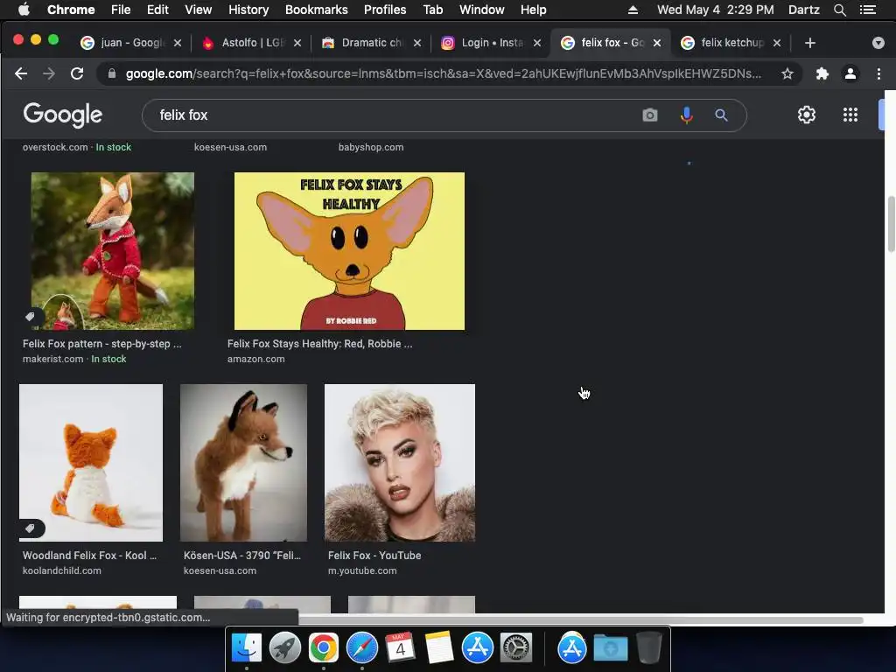Open Google apps grid
This screenshot has height=672, width=896.
850,115
